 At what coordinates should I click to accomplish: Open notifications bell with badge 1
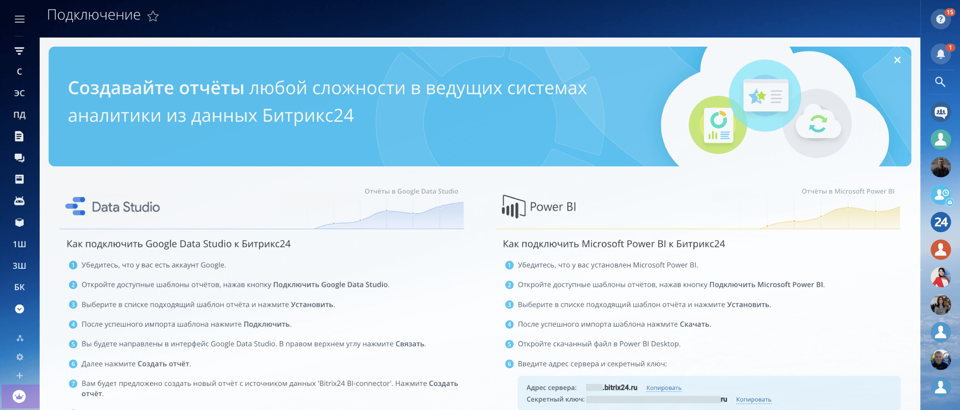941,54
